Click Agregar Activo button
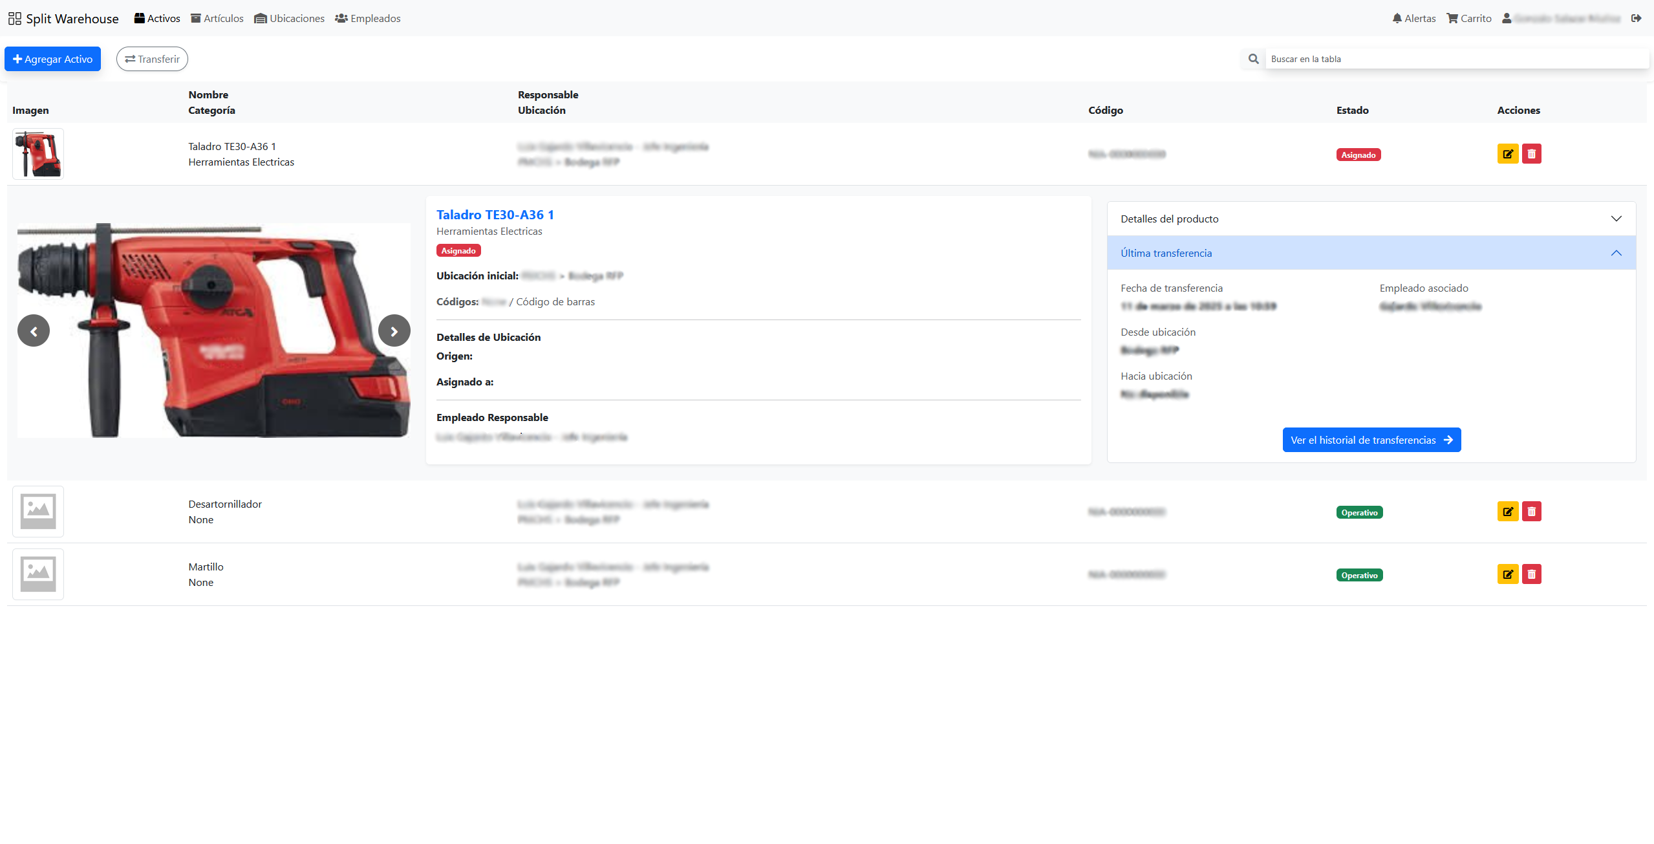1654x844 pixels. 52,59
